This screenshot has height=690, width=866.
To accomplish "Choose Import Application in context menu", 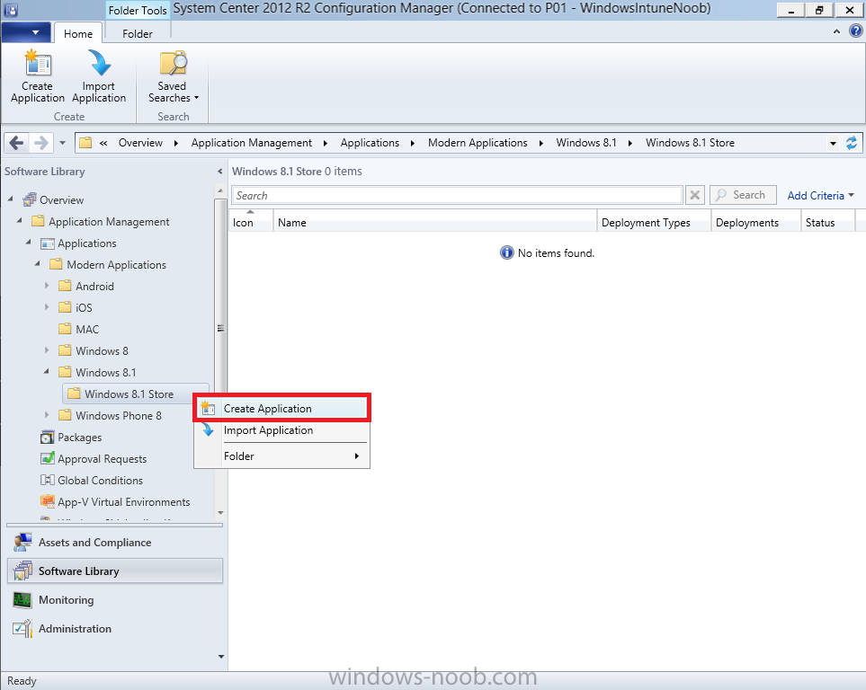I will [x=281, y=430].
